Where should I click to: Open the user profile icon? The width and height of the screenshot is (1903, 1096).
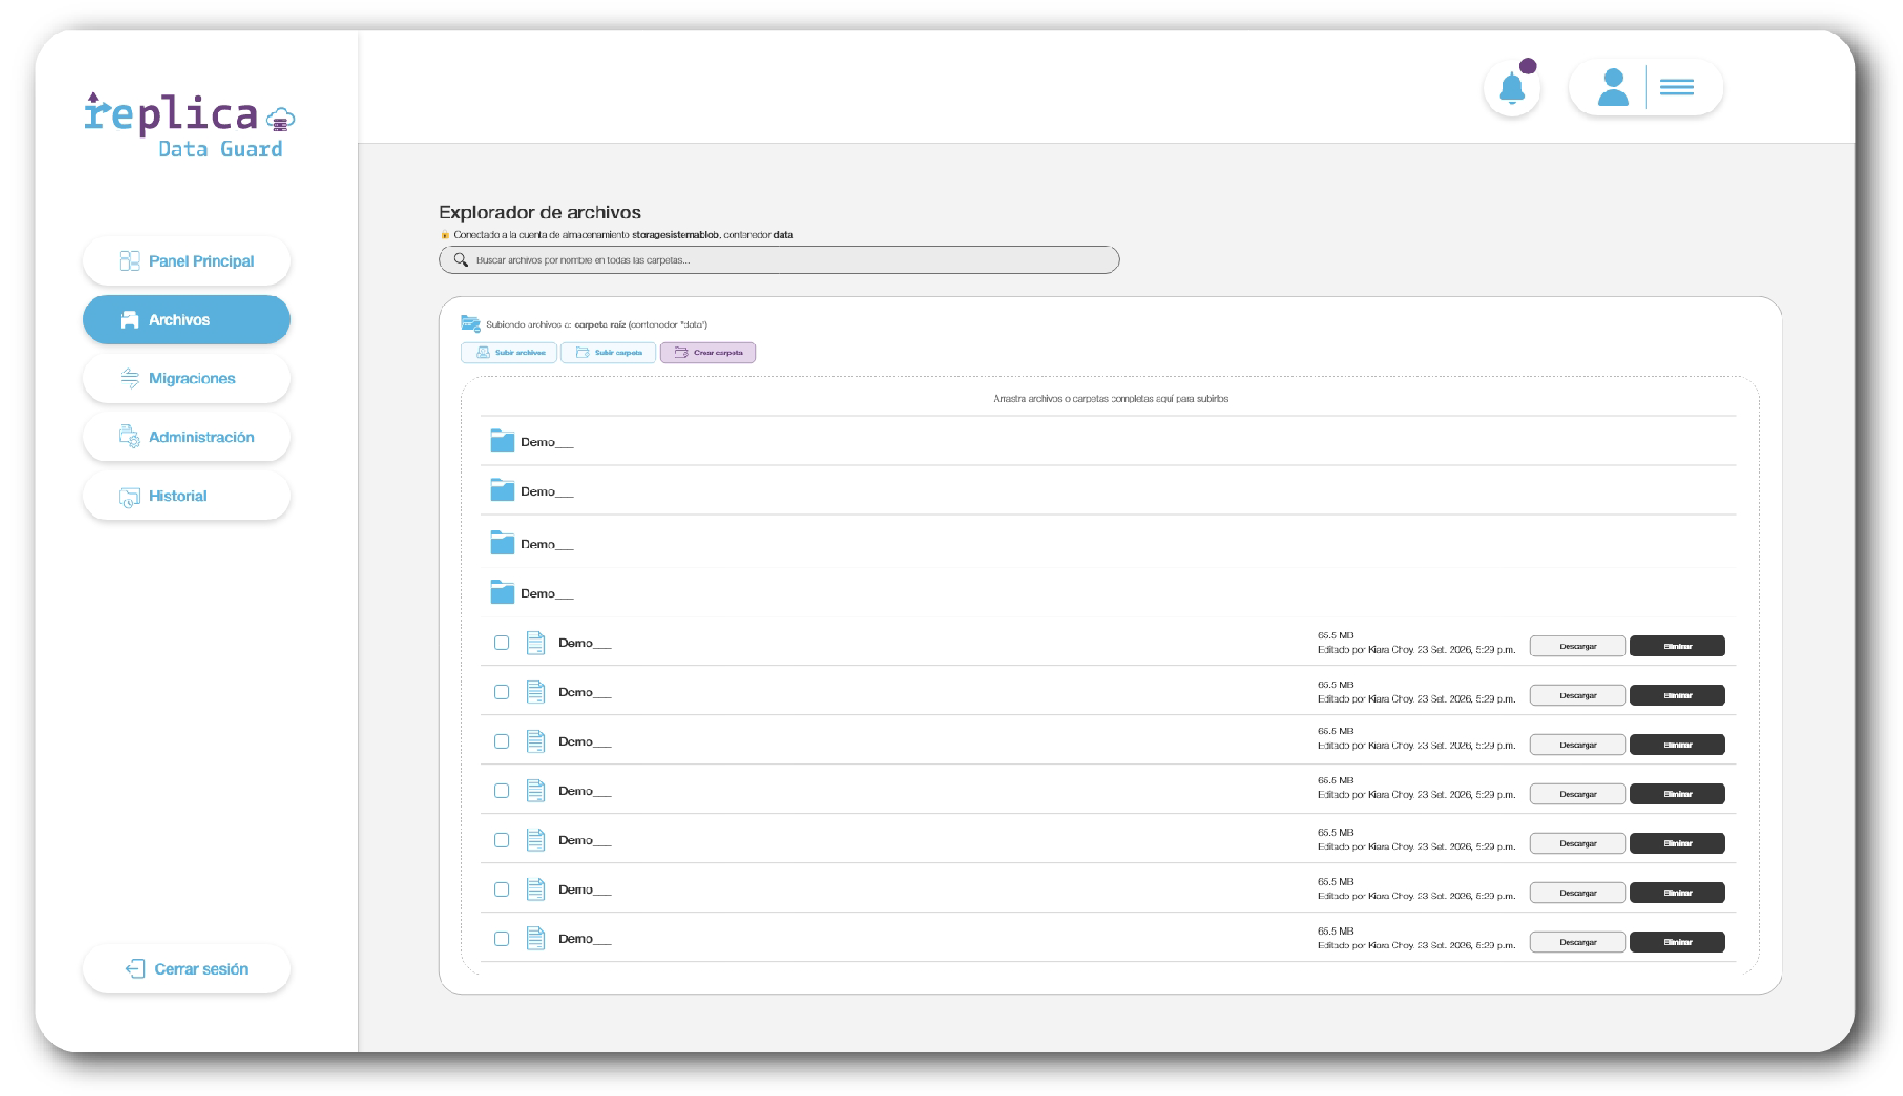pos(1613,87)
